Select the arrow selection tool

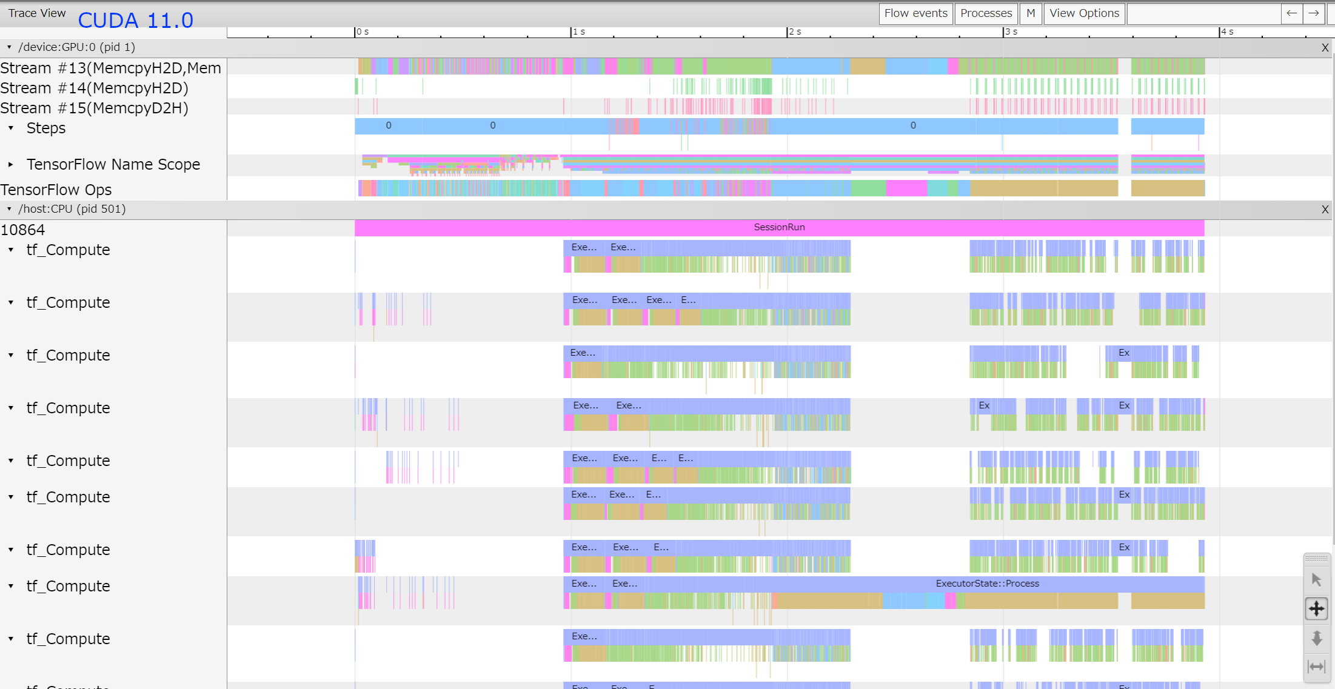click(x=1317, y=579)
